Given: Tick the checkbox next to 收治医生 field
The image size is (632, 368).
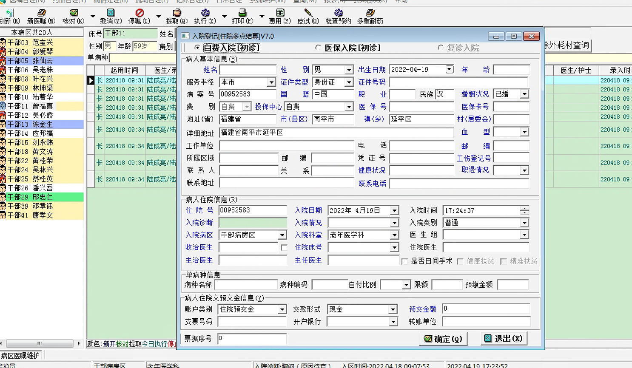Looking at the screenshot, I should click(x=284, y=247).
